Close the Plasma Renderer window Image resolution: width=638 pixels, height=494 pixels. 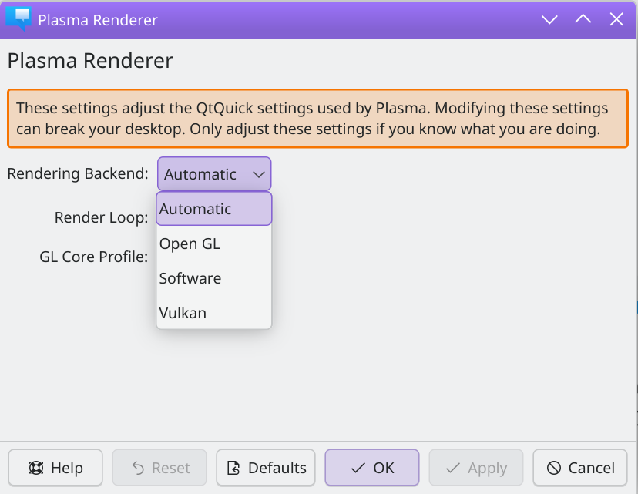coord(616,18)
